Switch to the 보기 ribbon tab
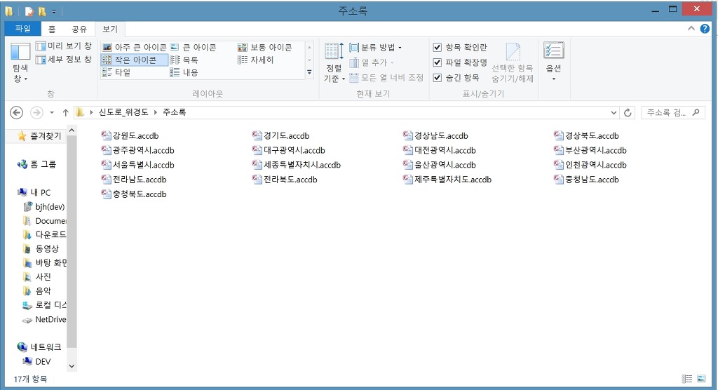 (x=110, y=29)
